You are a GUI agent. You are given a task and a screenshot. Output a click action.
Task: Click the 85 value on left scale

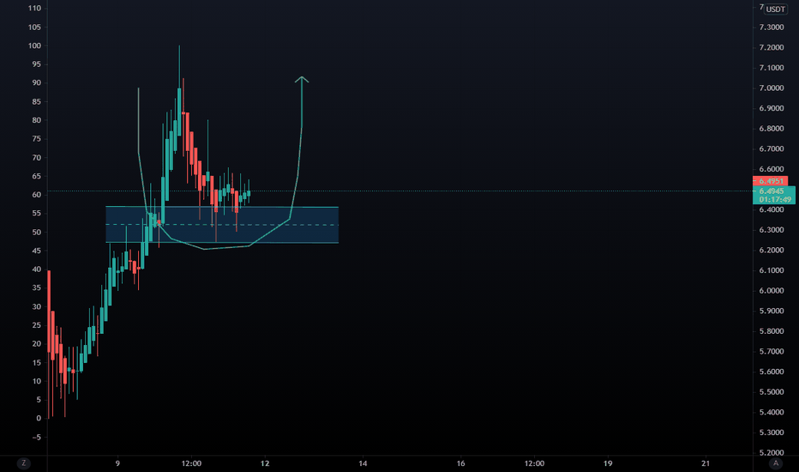(x=37, y=101)
